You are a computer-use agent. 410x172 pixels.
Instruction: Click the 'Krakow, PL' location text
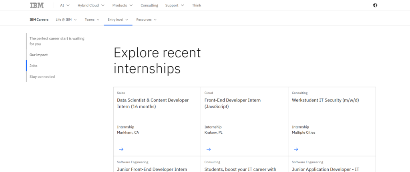click(213, 132)
